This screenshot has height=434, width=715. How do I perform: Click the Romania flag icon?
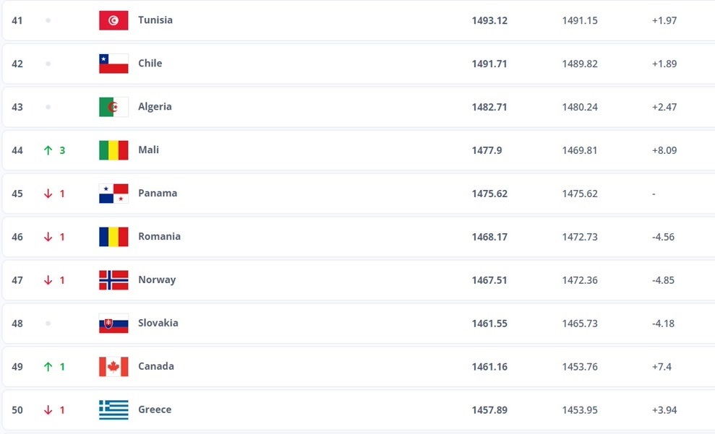point(114,237)
